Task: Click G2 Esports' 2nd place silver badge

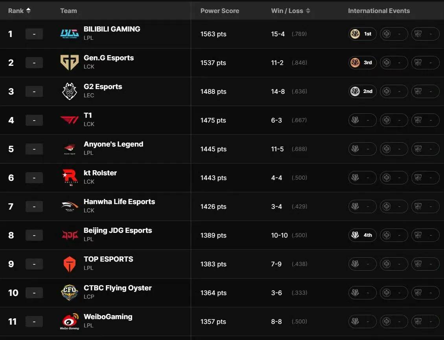Action: pyautogui.click(x=362, y=91)
